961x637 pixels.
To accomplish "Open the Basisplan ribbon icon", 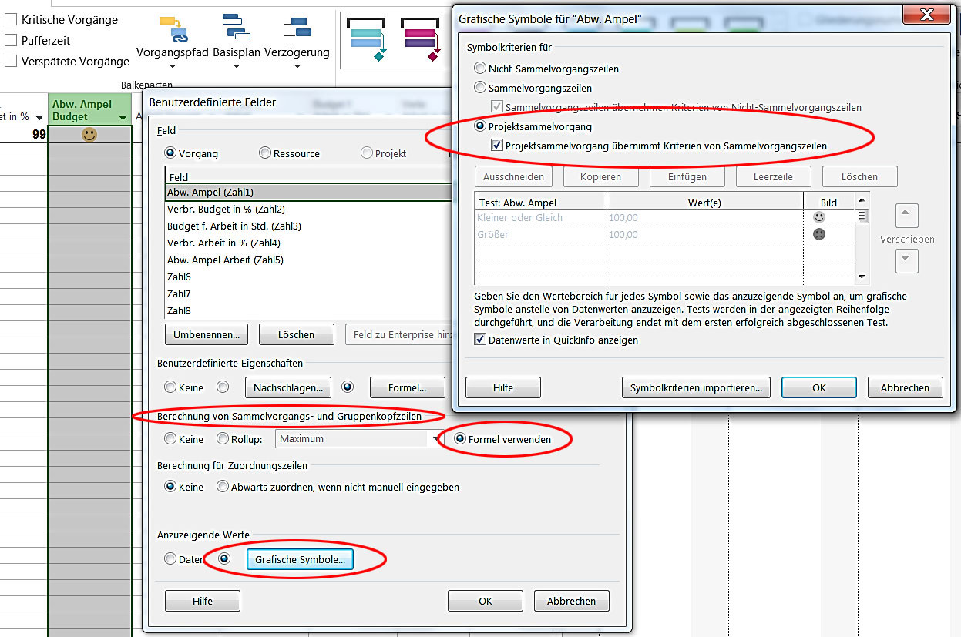I will [x=236, y=29].
